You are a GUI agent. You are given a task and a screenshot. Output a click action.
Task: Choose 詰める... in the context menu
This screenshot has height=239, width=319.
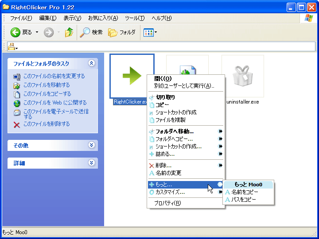pos(186,154)
